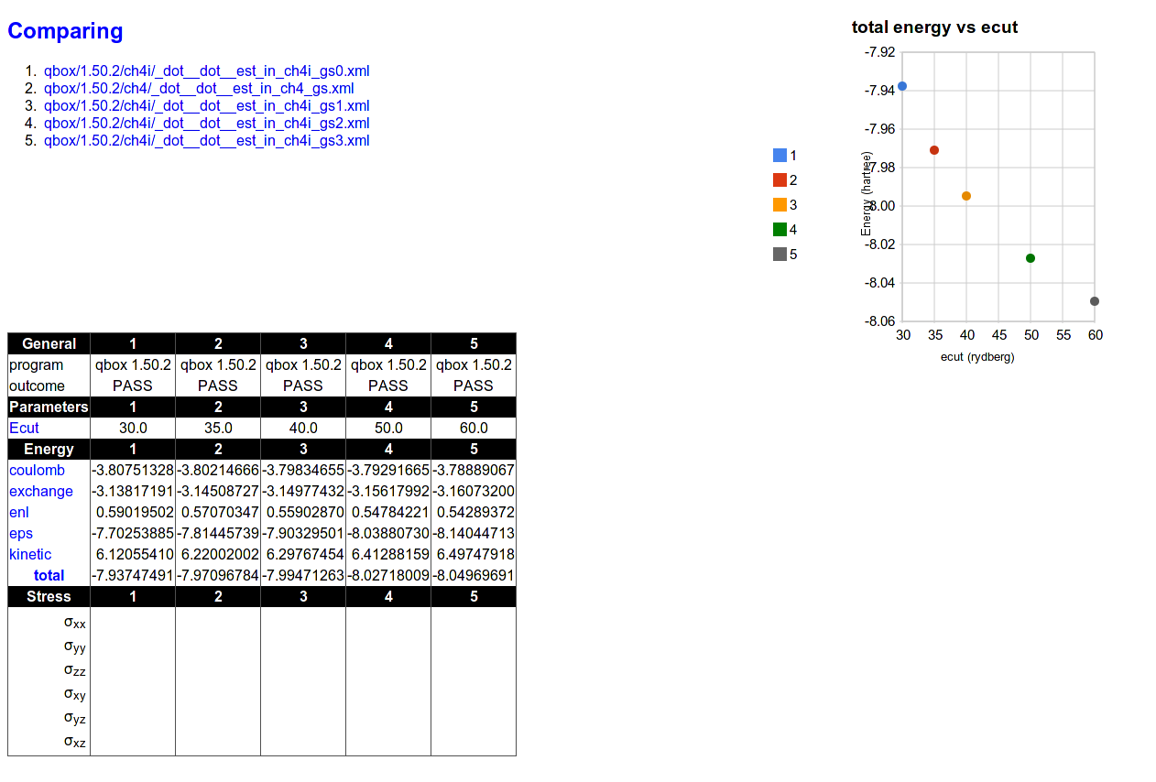
Task: Select the exchange energy link
Action: [41, 492]
